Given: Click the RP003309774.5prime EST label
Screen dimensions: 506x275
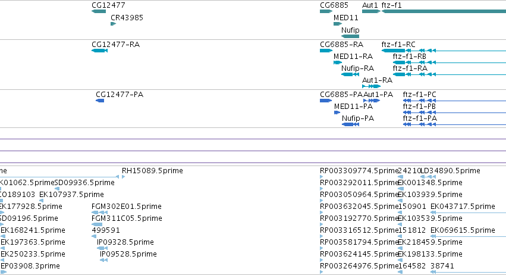Looking at the screenshot, I should [x=358, y=171].
